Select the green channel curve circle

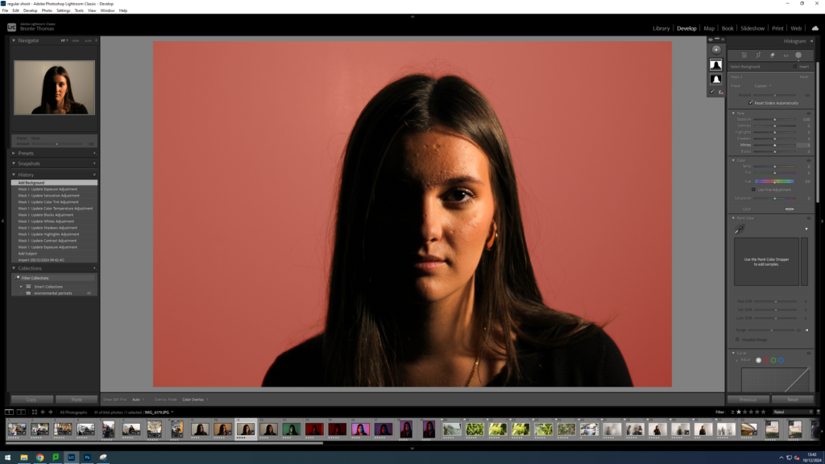point(773,360)
